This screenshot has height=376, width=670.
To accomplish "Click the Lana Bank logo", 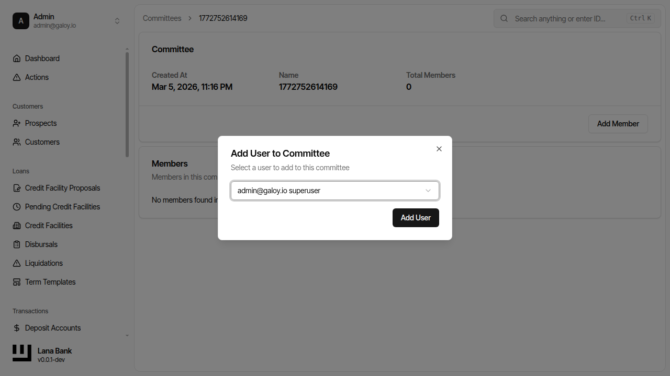I will (21, 353).
